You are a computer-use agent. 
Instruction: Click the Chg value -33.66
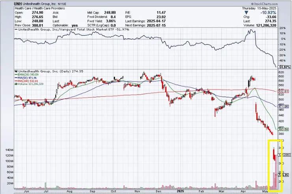(271, 17)
